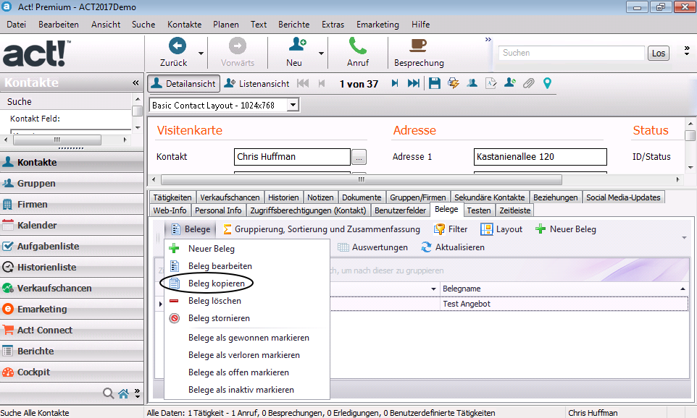Click the document write letter icon
Screen dimensions: 697x418
pyautogui.click(x=491, y=83)
